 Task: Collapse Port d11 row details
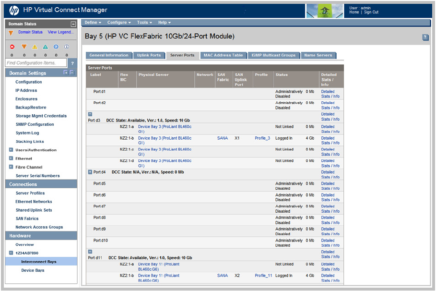pyautogui.click(x=90, y=252)
